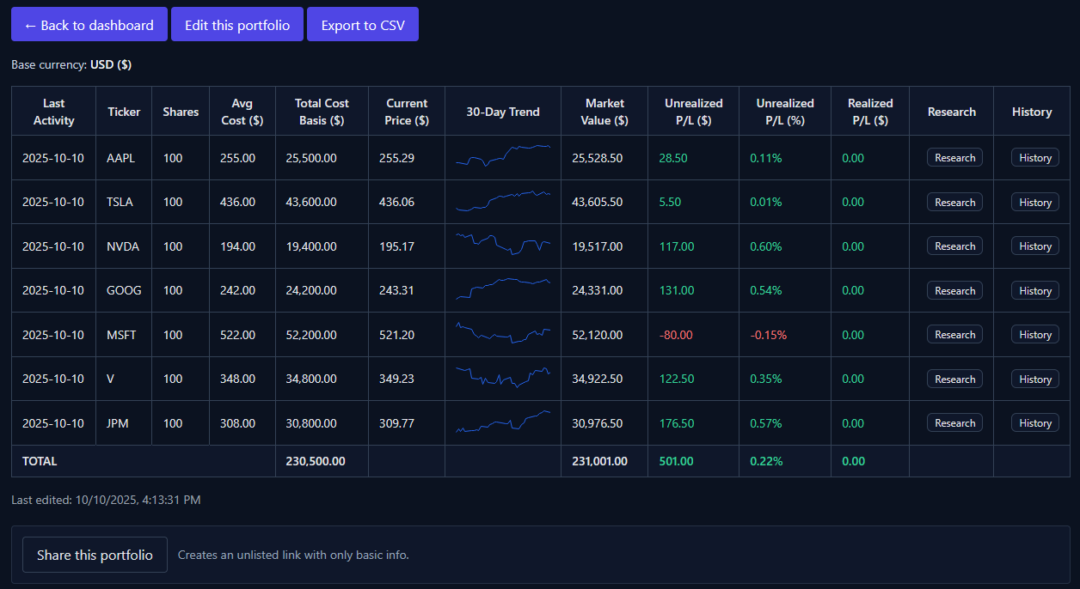Click the 30-day trend sparkline for MSFT

(502, 334)
